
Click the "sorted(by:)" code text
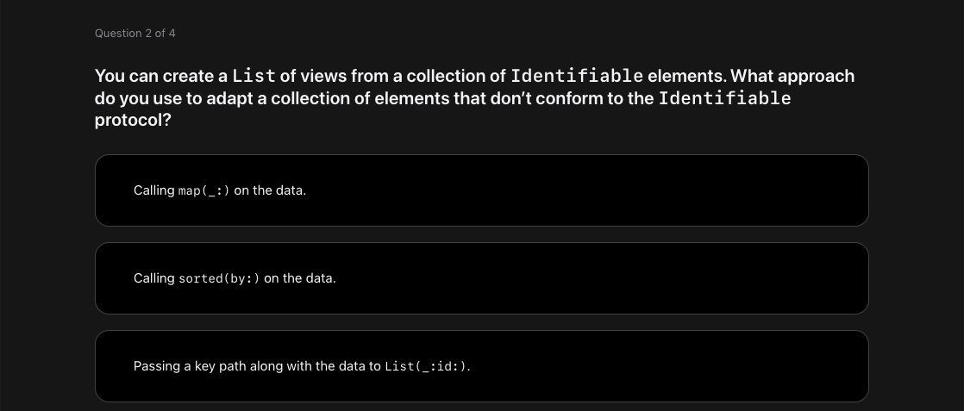219,278
